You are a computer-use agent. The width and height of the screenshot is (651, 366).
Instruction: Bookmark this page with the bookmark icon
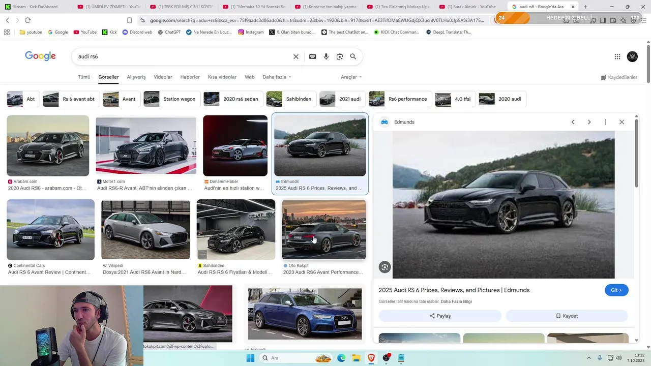tap(129, 20)
